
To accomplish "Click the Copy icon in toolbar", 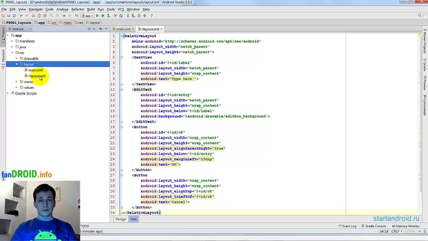I will pyautogui.click(x=39, y=16).
